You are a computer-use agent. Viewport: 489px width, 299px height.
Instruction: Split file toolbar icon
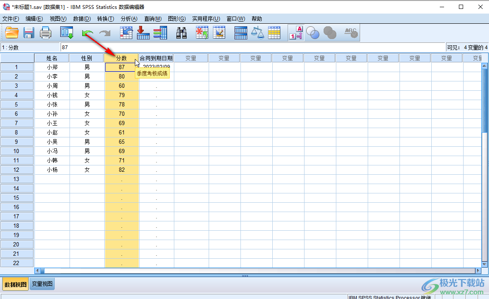(241, 33)
